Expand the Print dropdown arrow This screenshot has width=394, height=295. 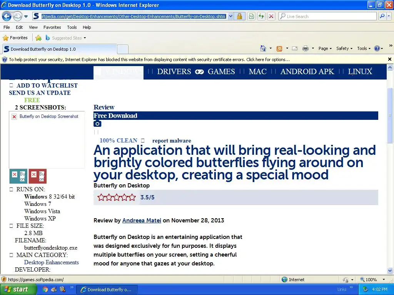tap(313, 48)
